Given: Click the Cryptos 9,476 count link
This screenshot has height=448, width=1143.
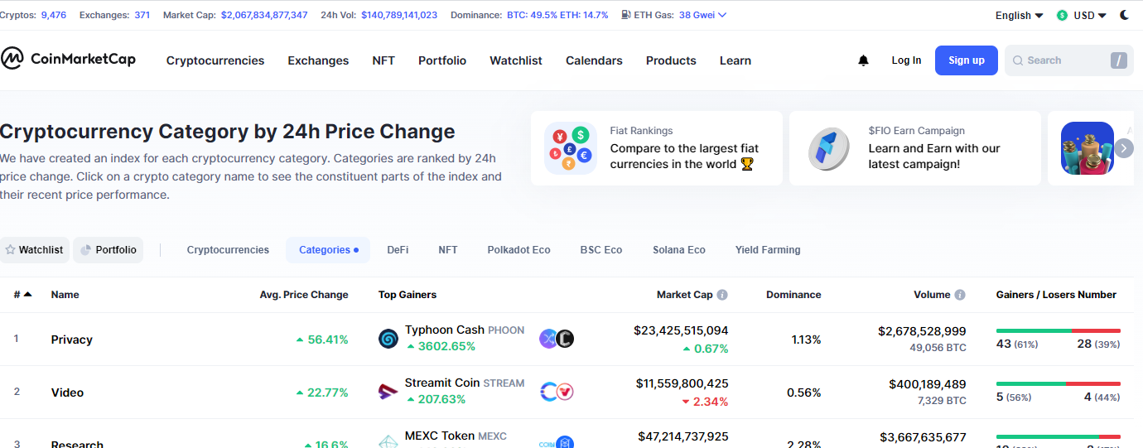Looking at the screenshot, I should [54, 15].
